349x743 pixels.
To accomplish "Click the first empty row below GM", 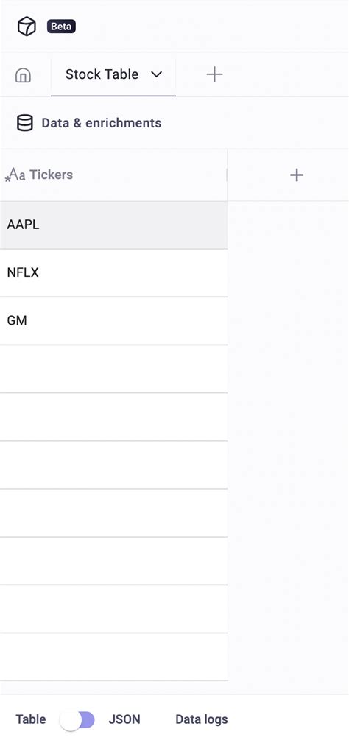I will coord(113,369).
